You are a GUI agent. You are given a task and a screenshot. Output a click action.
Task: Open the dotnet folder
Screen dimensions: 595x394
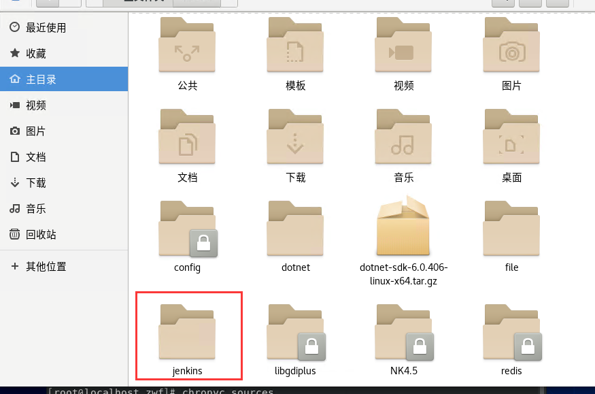click(x=295, y=227)
